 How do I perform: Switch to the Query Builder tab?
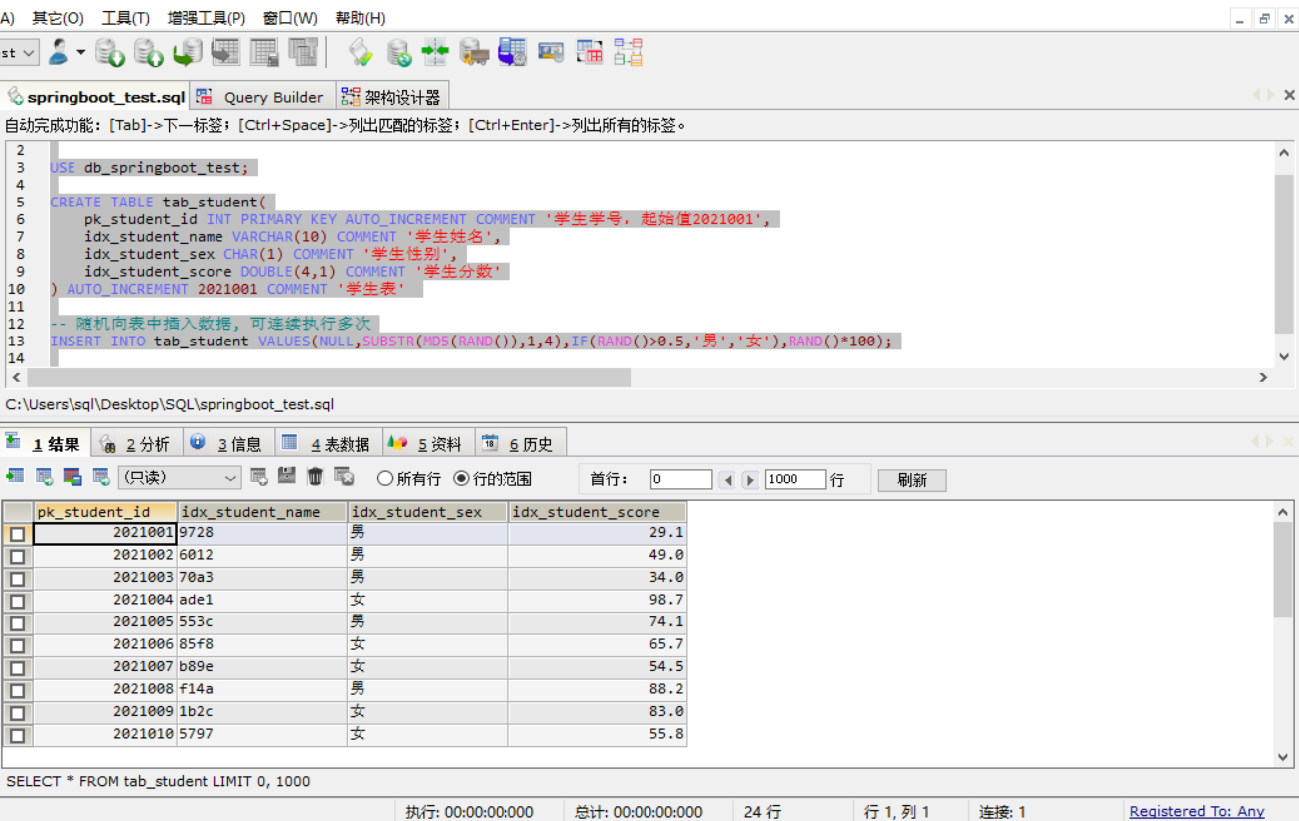click(x=262, y=97)
